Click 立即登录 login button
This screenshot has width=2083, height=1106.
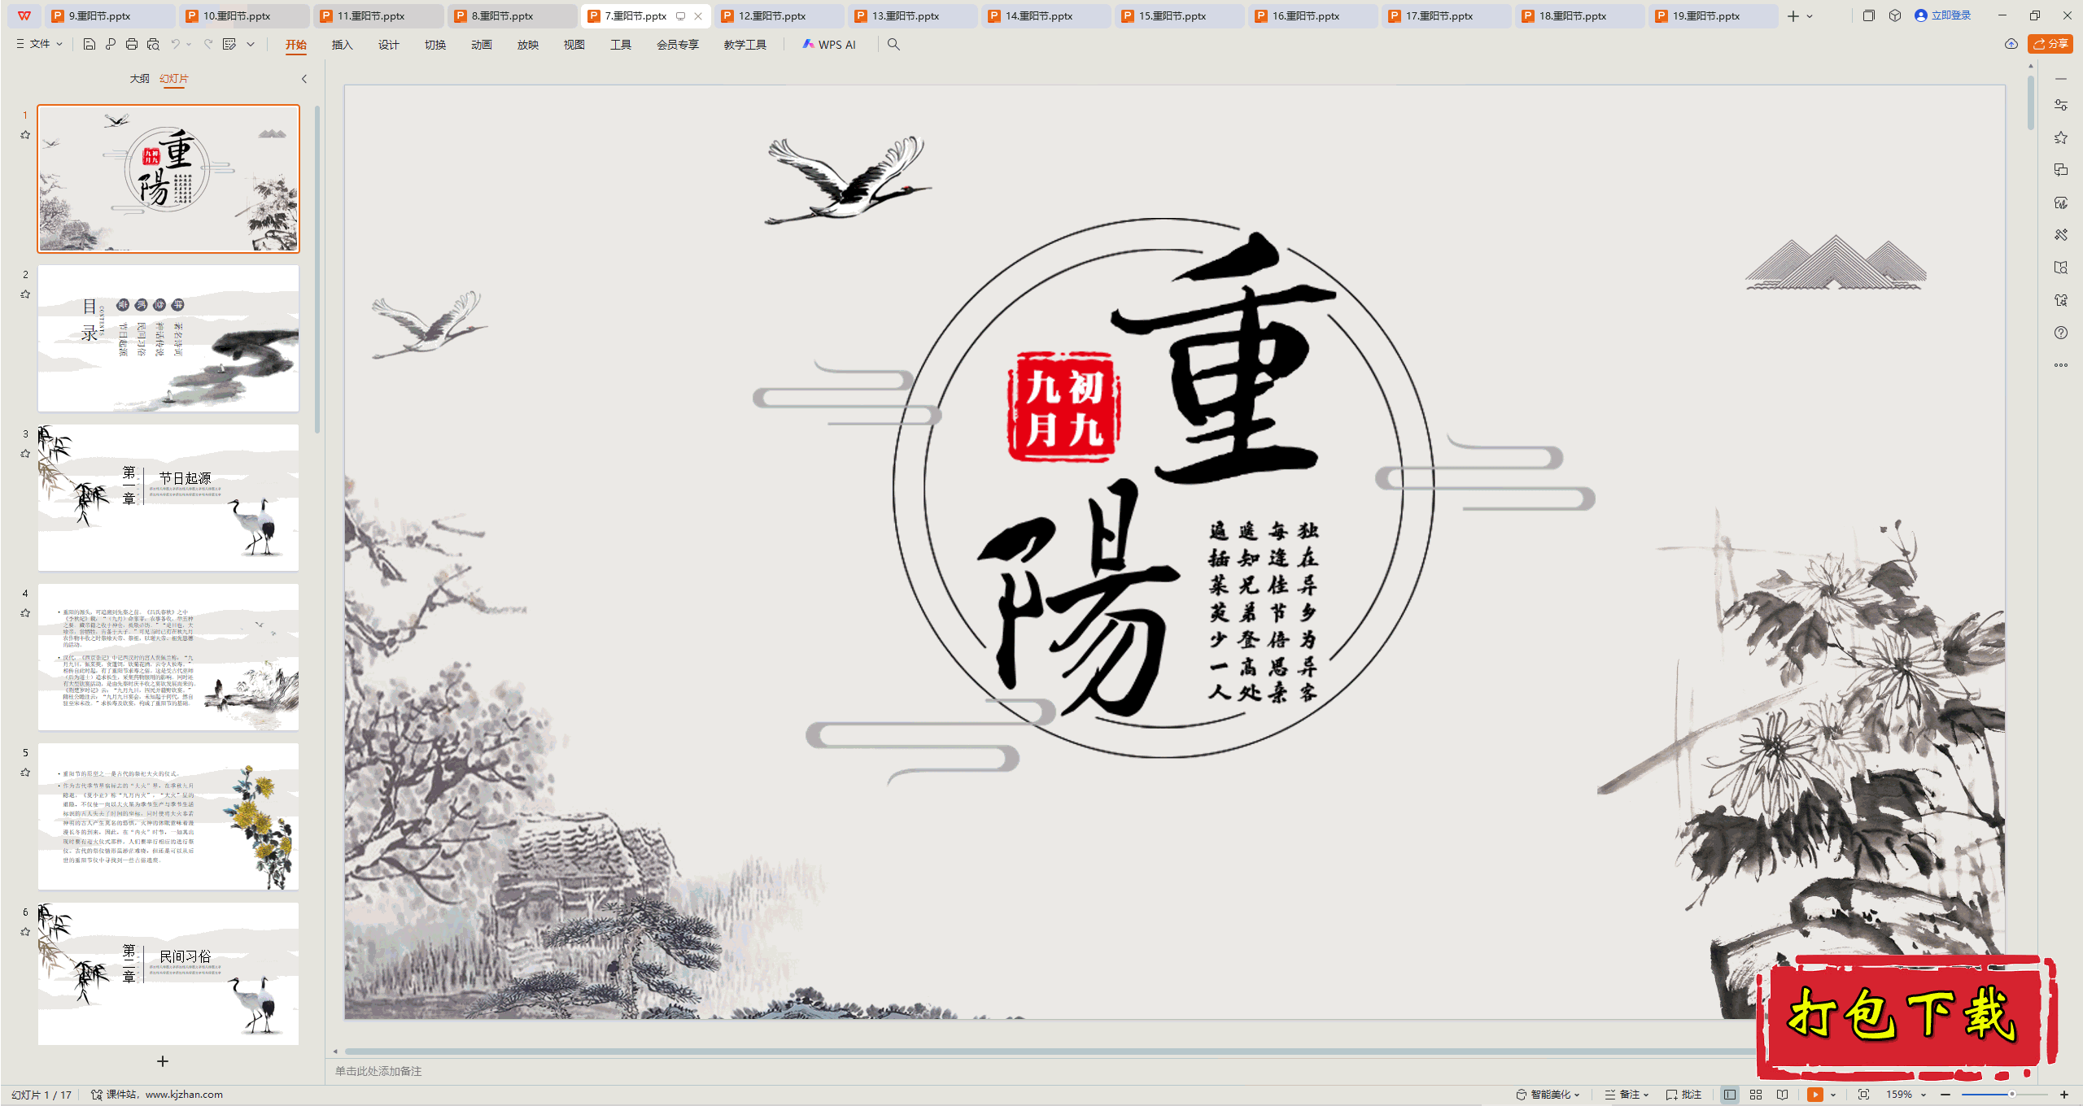coord(1943,15)
